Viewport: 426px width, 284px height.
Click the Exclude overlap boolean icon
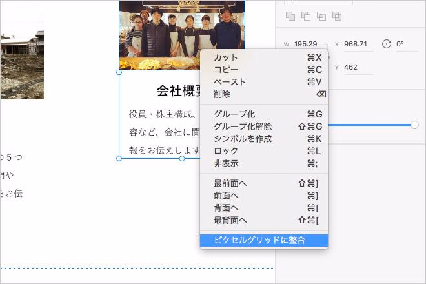tap(336, 16)
